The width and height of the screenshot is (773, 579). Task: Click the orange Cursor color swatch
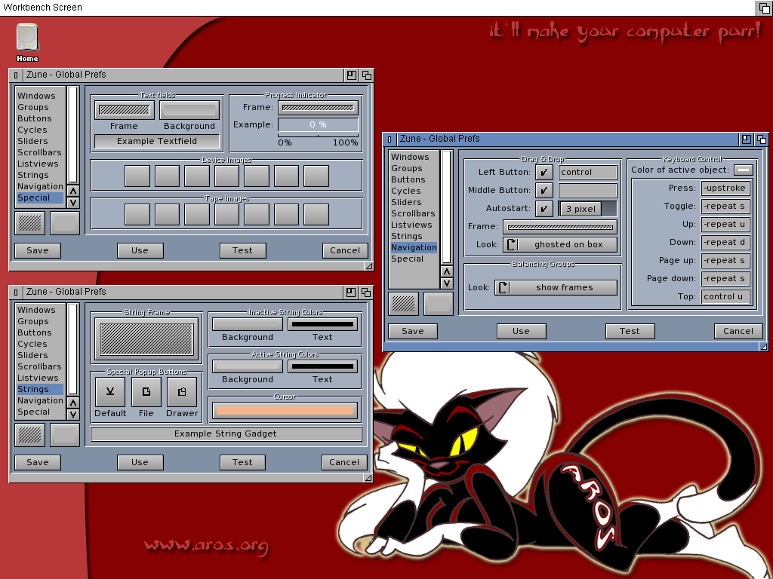point(285,410)
